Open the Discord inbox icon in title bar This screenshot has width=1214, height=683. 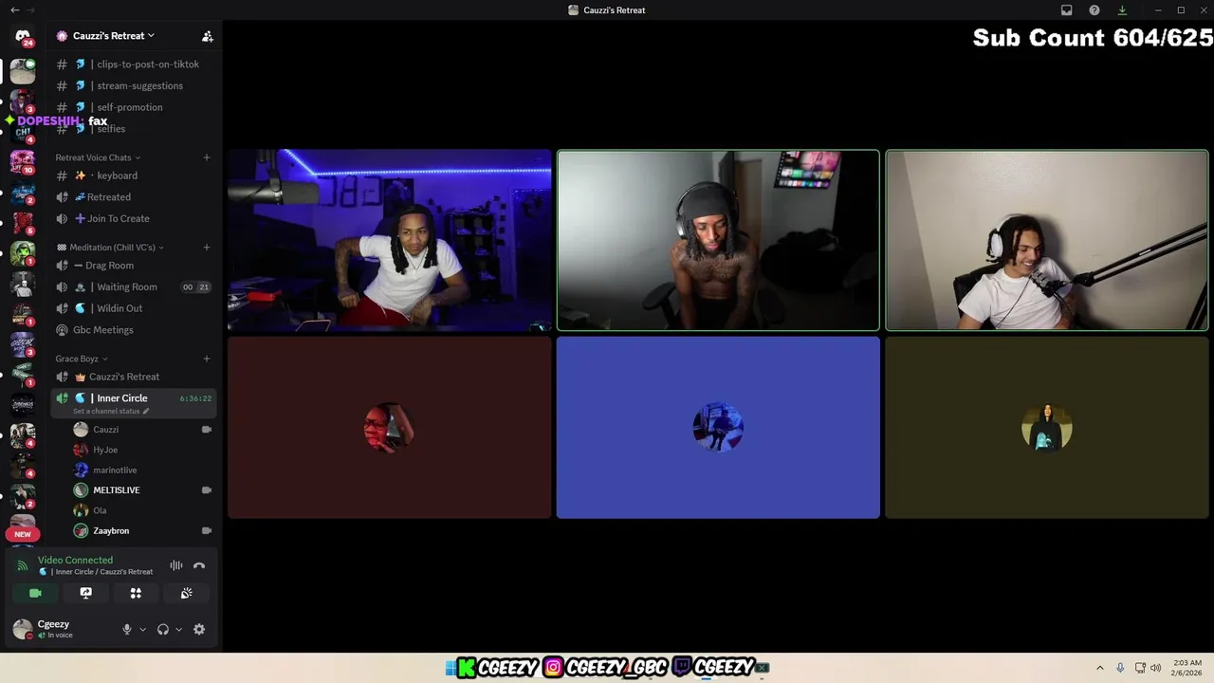click(x=1066, y=9)
